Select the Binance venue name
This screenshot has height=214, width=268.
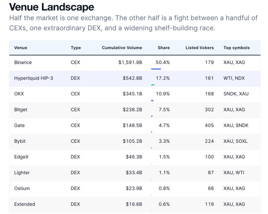[23, 63]
